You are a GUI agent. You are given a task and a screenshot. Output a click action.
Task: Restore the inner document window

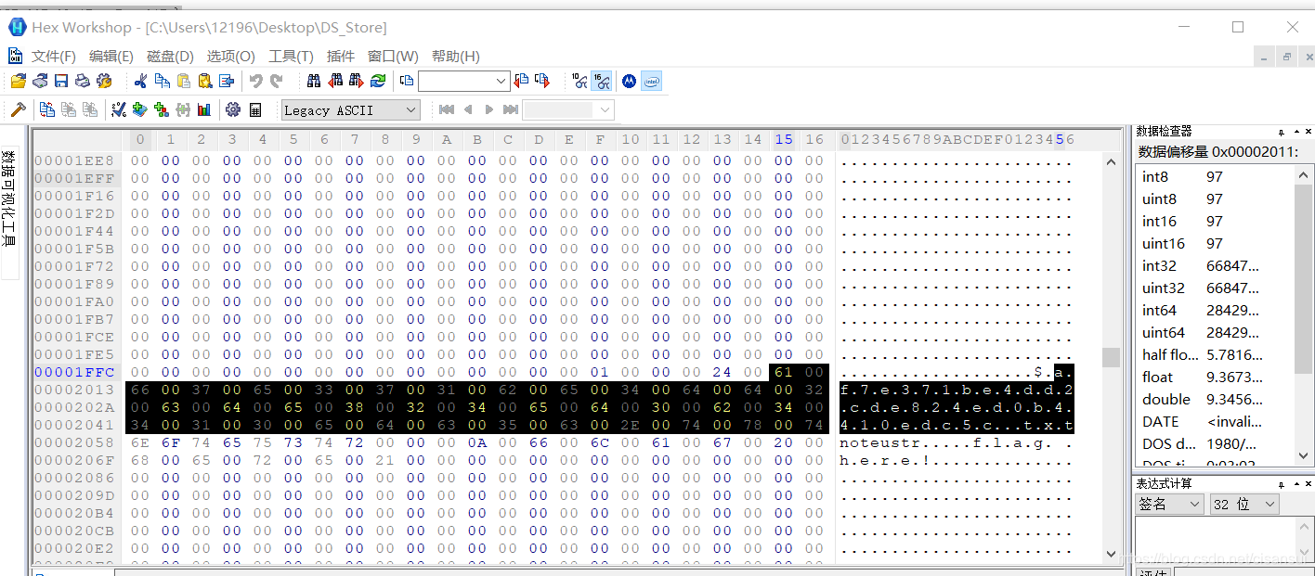(x=1286, y=57)
